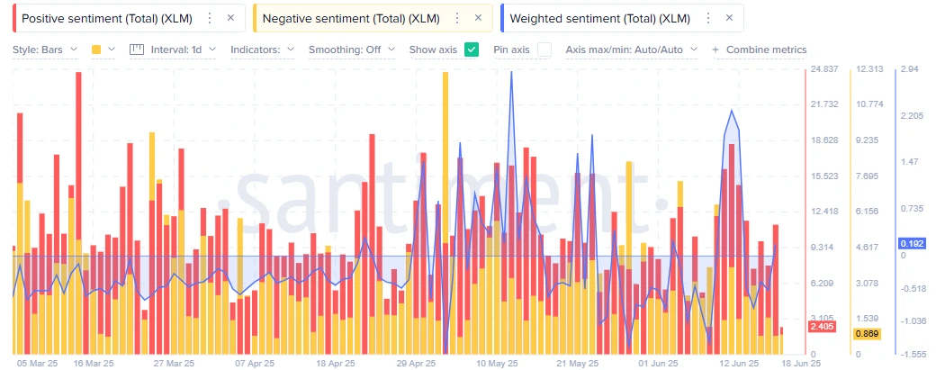The width and height of the screenshot is (936, 370).
Task: Open the Axis max/min Auto/Auto dropdown
Action: pos(632,50)
